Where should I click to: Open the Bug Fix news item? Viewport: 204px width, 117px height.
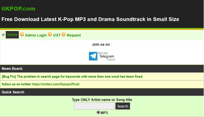[72, 76]
